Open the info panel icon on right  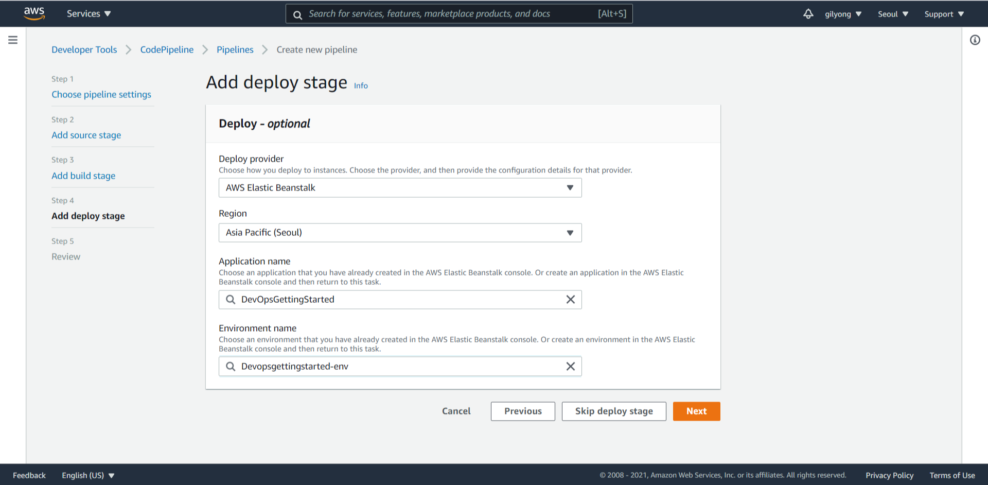click(x=975, y=40)
